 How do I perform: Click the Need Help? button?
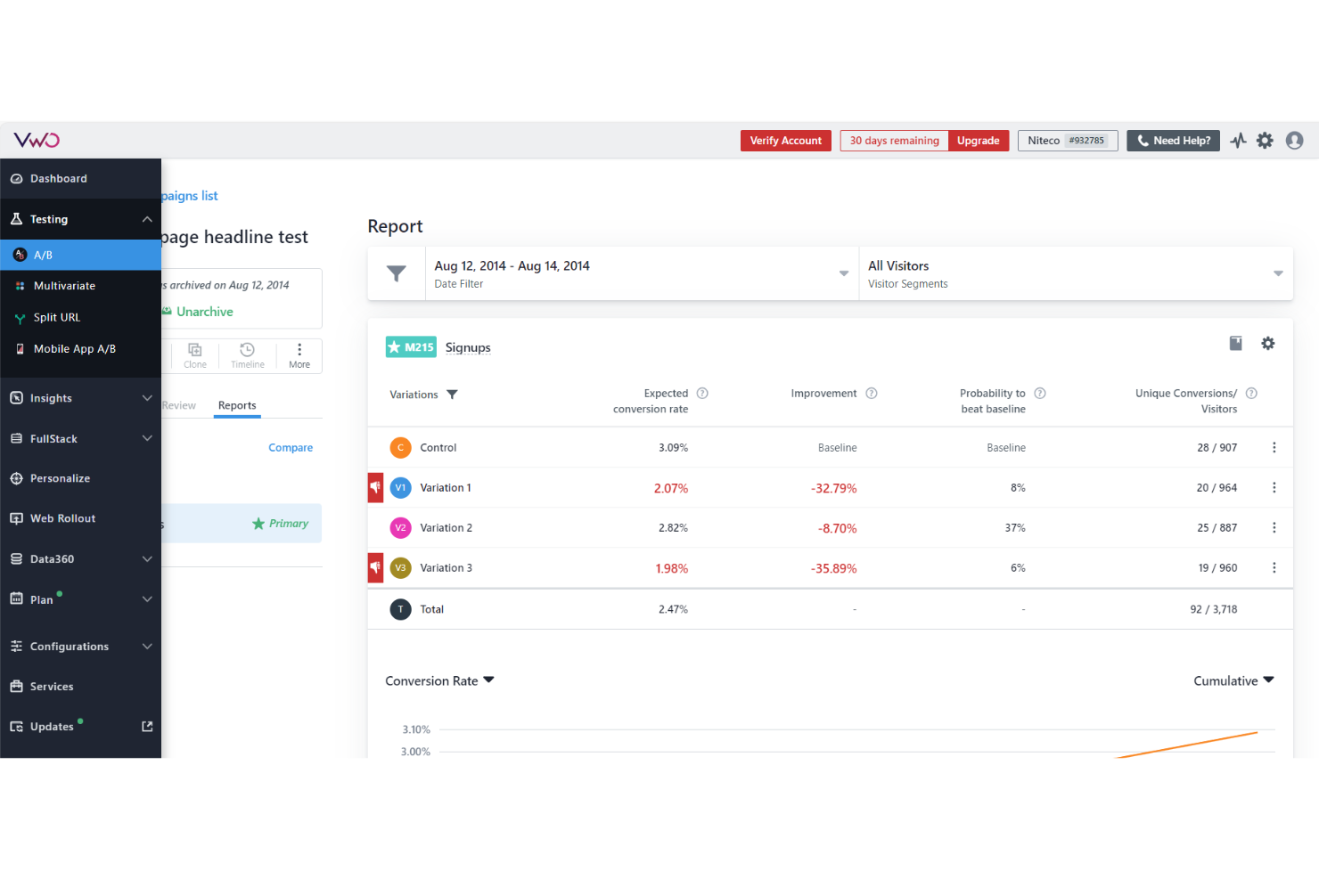pyautogui.click(x=1174, y=141)
